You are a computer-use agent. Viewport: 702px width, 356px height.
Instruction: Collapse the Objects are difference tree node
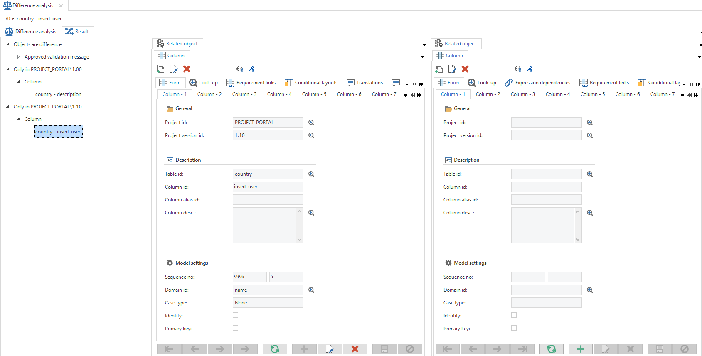7,44
